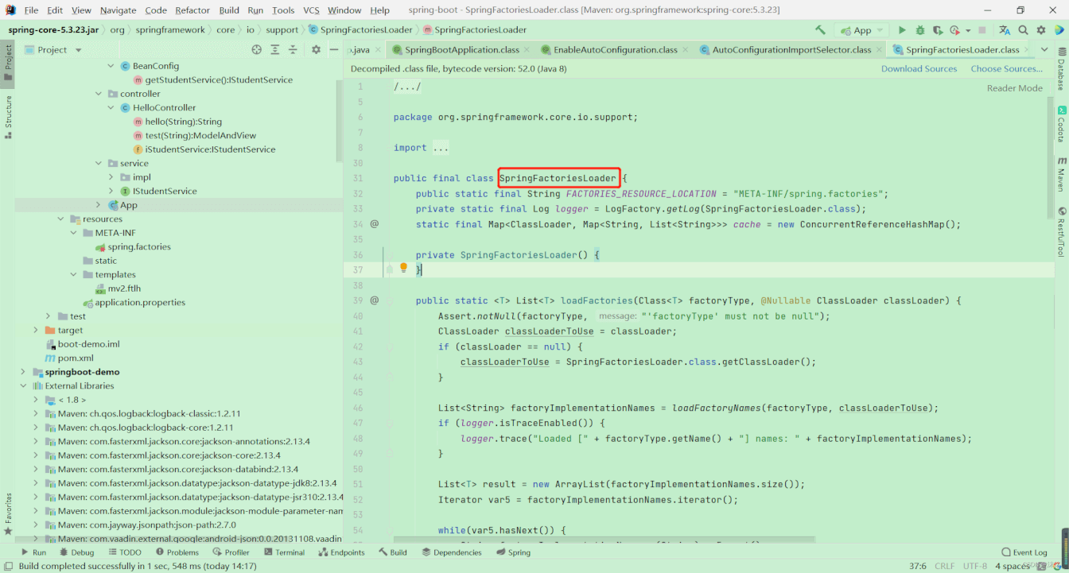The height and width of the screenshot is (573, 1069).
Task: Click the @ gutter icon on line 34
Action: (375, 224)
